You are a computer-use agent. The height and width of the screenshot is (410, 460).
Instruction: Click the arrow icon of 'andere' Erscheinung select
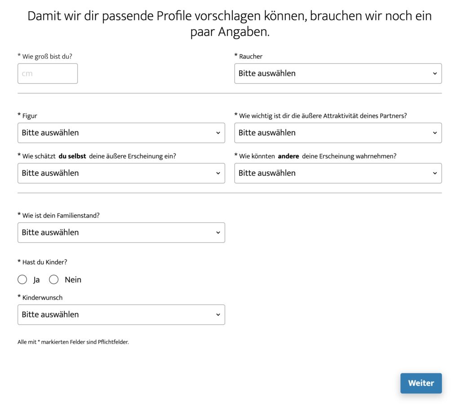coord(435,174)
